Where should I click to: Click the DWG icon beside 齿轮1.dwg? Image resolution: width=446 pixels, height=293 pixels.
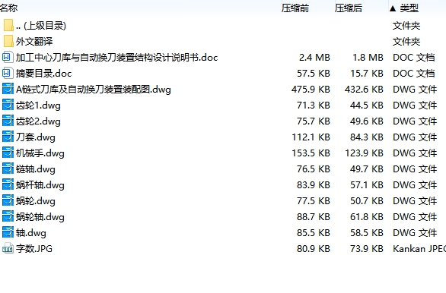click(x=8, y=105)
